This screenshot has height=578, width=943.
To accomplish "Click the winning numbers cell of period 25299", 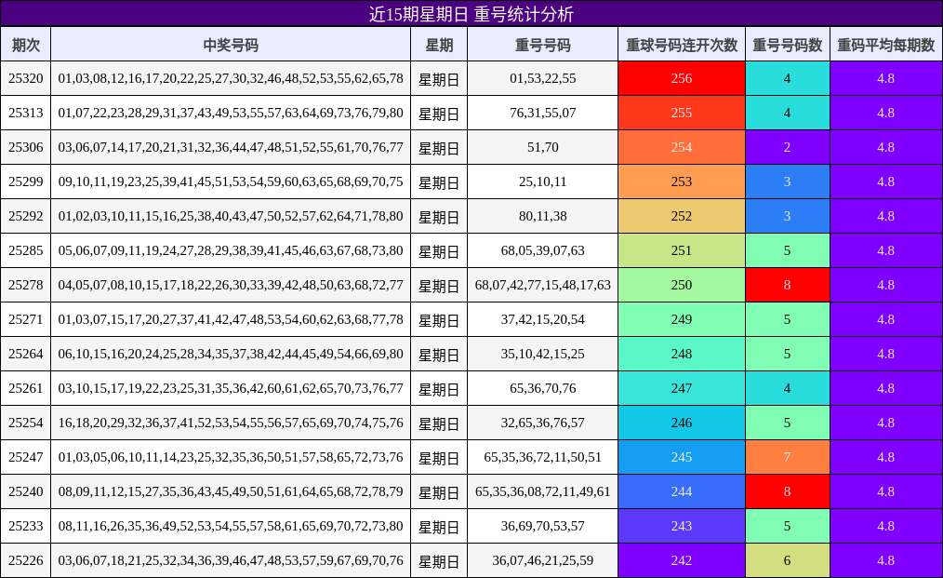I will click(x=232, y=181).
